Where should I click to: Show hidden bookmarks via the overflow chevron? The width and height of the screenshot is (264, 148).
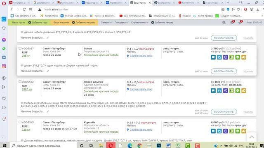click(262, 16)
